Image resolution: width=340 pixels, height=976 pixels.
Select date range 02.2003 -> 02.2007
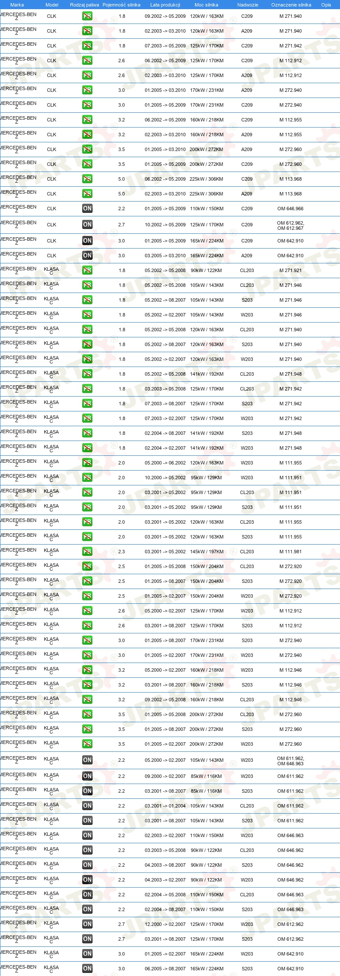(x=165, y=835)
